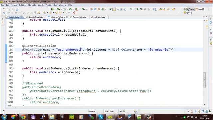Open the File menu
This screenshot has width=213, height=120.
[x=3, y=5]
